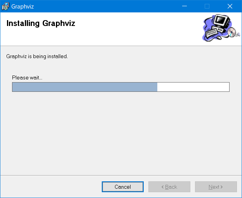
Task: Close the Graphviz installer window
Action: [x=230, y=6]
